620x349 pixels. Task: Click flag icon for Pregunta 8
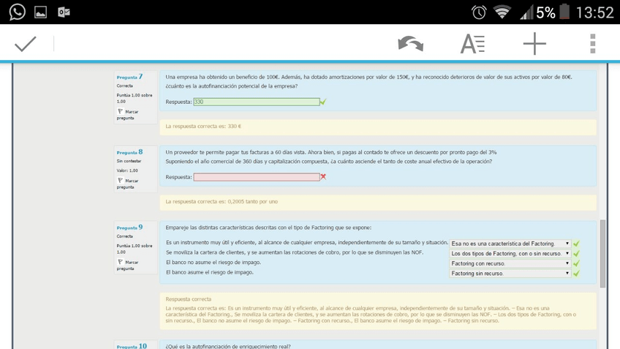click(x=120, y=181)
